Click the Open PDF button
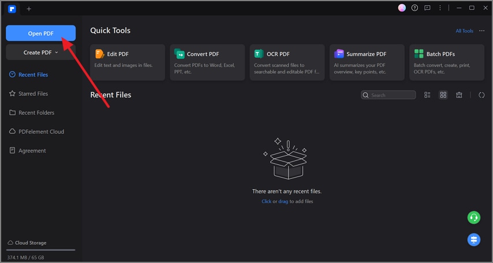The image size is (493, 263). click(40, 33)
